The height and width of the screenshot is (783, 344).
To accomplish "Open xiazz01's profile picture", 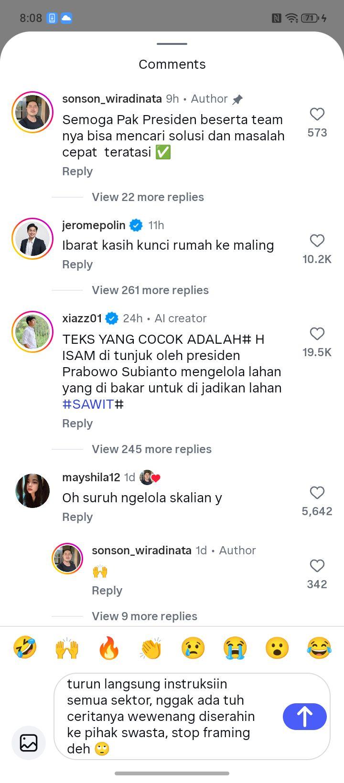I will (x=32, y=332).
